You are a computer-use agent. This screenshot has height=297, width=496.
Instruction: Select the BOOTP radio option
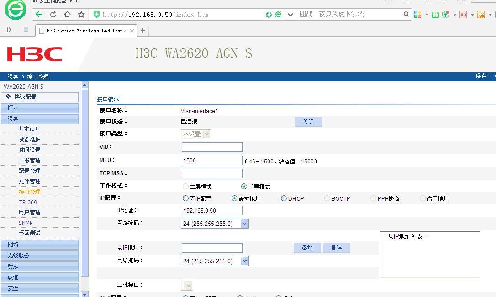click(327, 198)
